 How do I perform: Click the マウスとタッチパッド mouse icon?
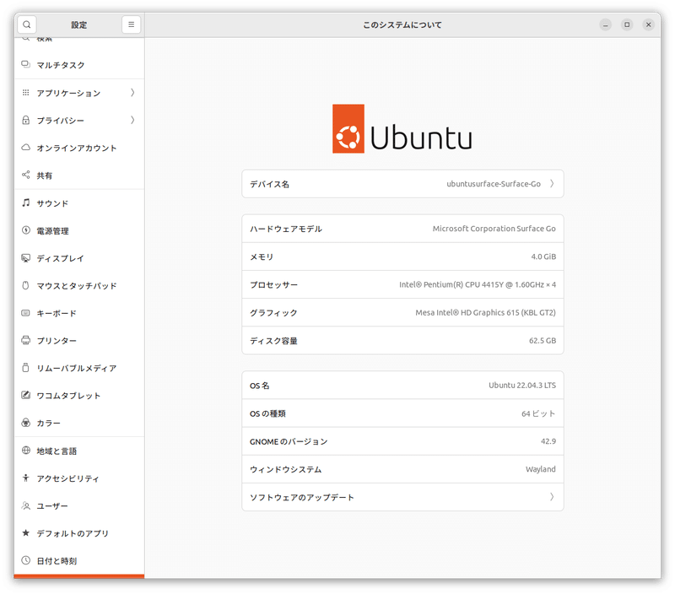(26, 285)
